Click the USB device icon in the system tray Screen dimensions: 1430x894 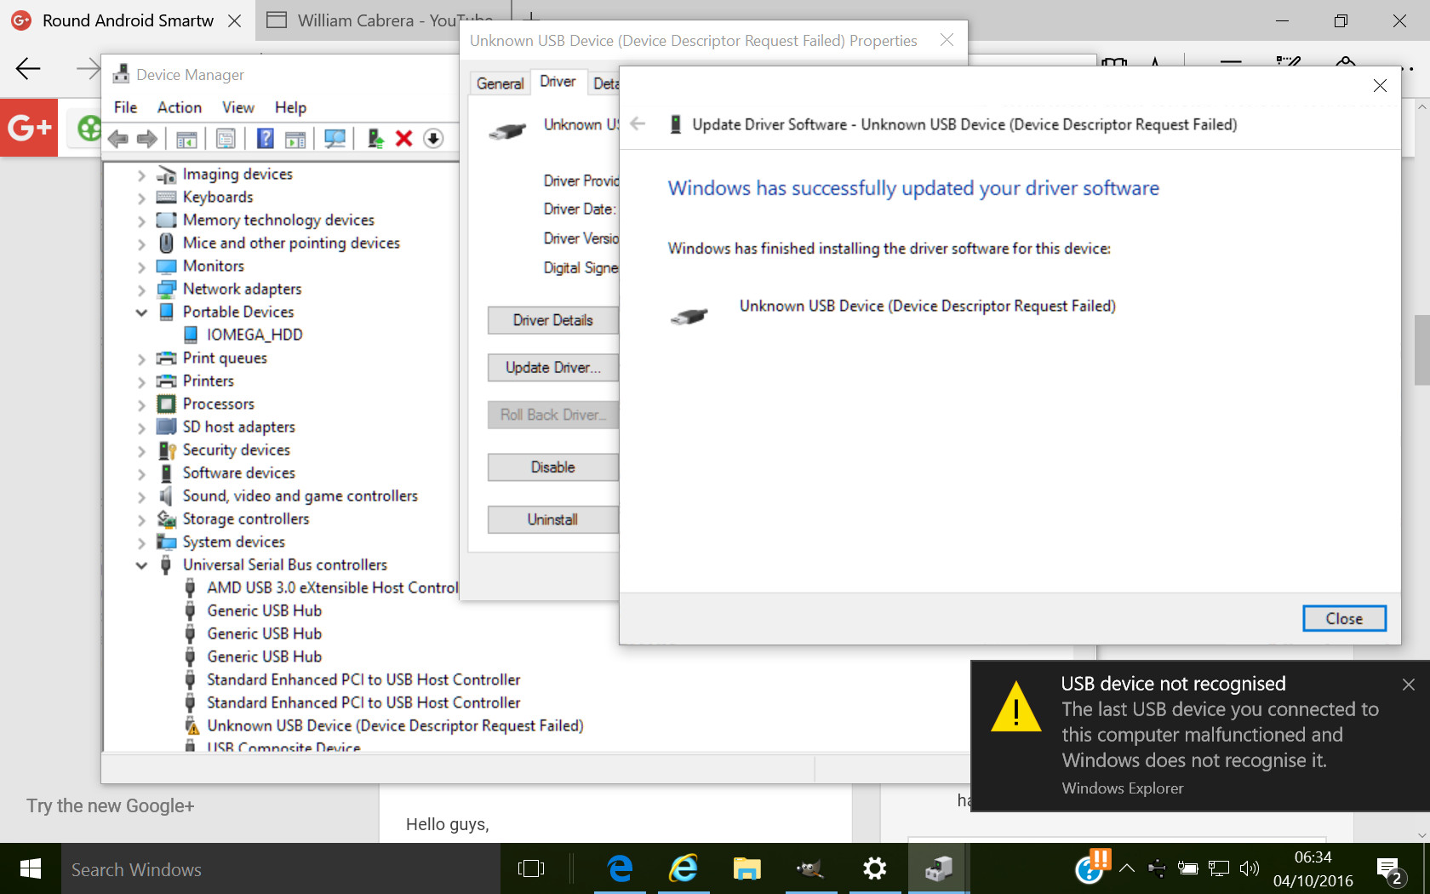[x=1157, y=869]
